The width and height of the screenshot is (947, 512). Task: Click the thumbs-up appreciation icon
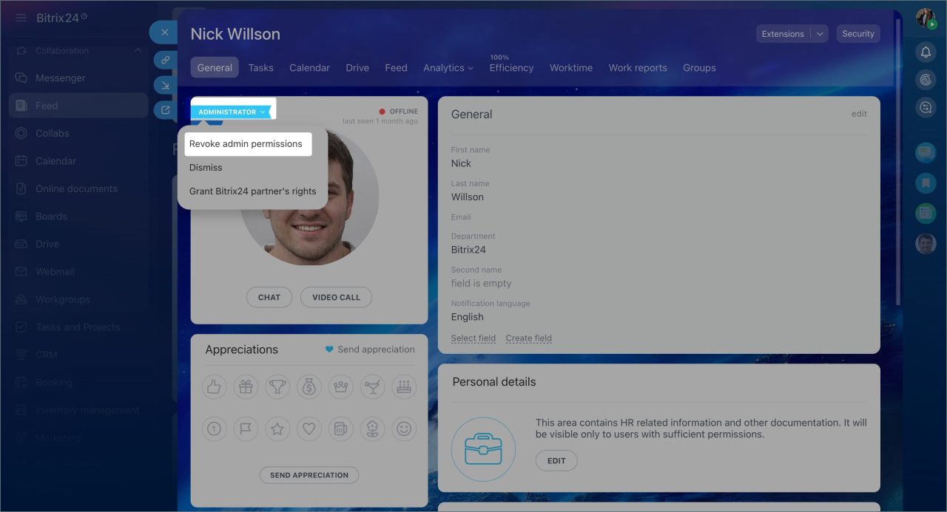pos(214,386)
